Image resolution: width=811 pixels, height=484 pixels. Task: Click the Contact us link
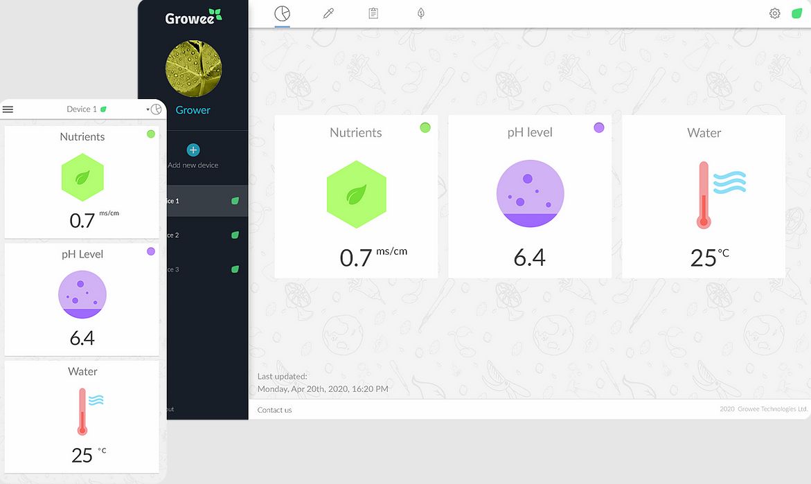274,410
